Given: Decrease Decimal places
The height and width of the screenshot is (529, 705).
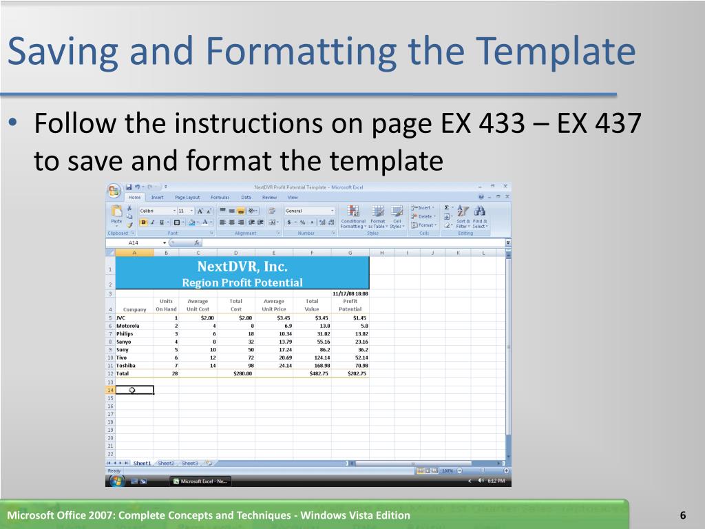Looking at the screenshot, I should (x=331, y=222).
